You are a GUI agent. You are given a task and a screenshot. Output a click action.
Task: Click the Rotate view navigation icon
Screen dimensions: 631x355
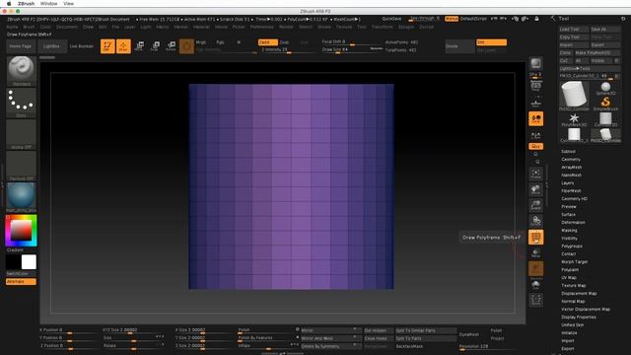click(x=535, y=221)
